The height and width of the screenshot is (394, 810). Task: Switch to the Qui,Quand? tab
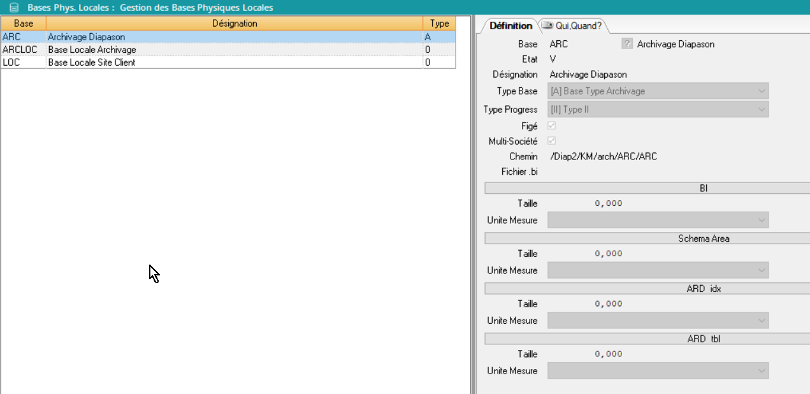tap(574, 26)
